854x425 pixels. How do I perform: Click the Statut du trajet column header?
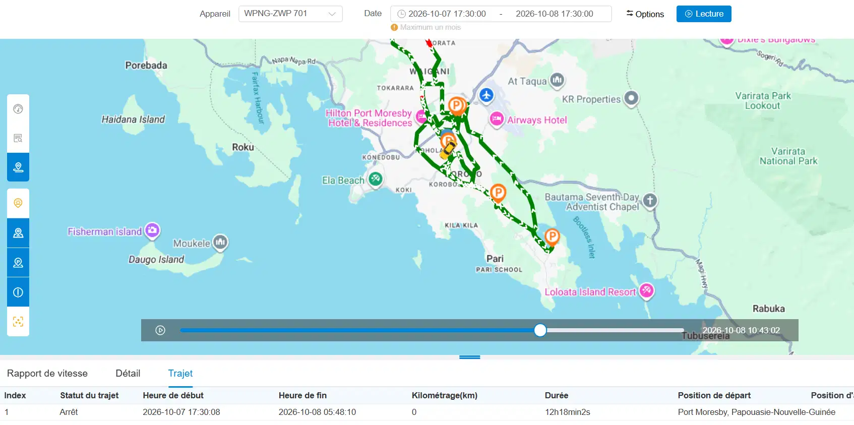[89, 395]
